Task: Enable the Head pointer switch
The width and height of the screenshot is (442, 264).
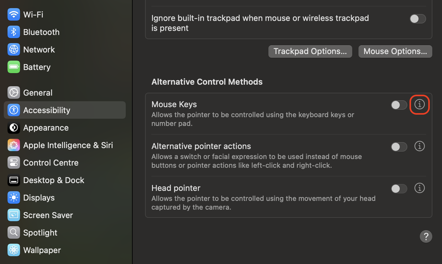Action: click(x=399, y=188)
